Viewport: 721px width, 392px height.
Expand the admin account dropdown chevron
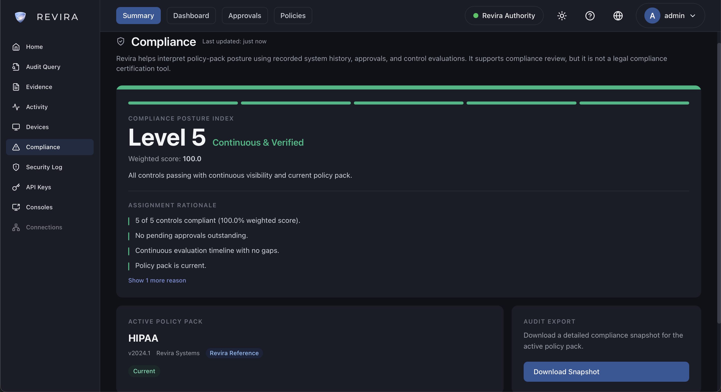pos(693,16)
